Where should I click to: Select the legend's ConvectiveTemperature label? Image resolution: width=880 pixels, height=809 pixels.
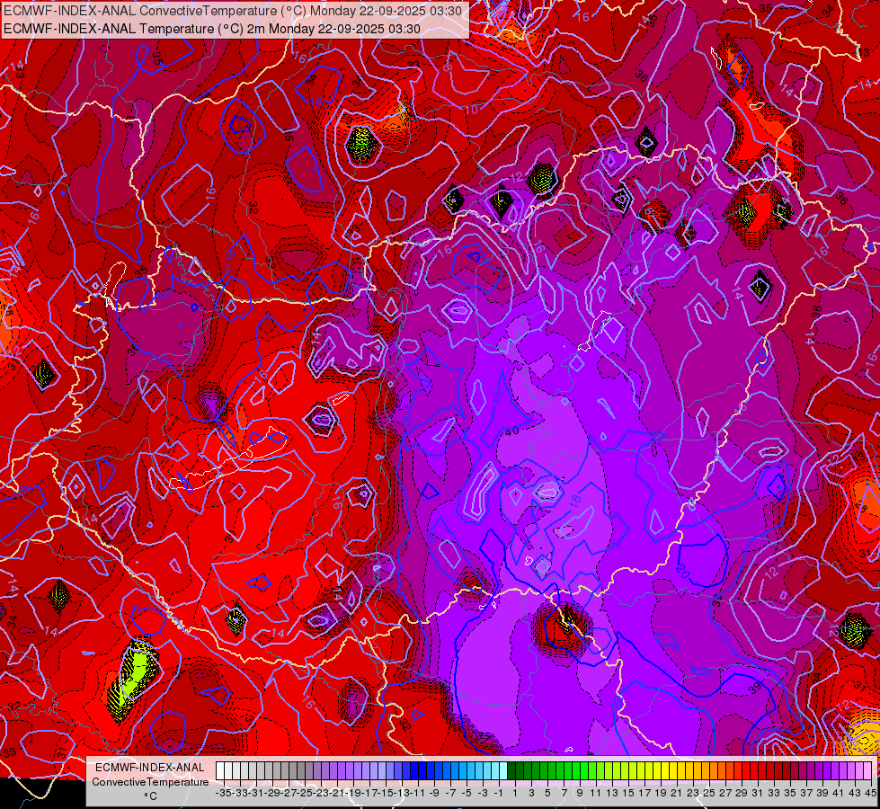(x=150, y=782)
